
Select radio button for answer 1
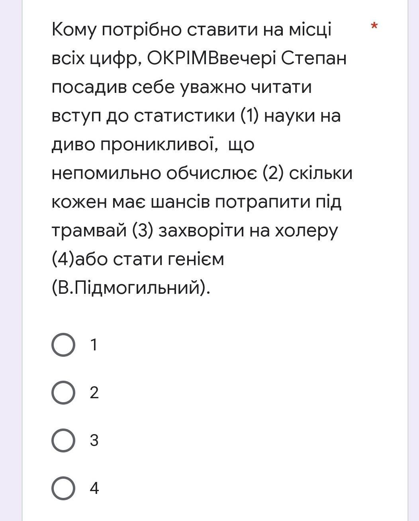point(63,345)
